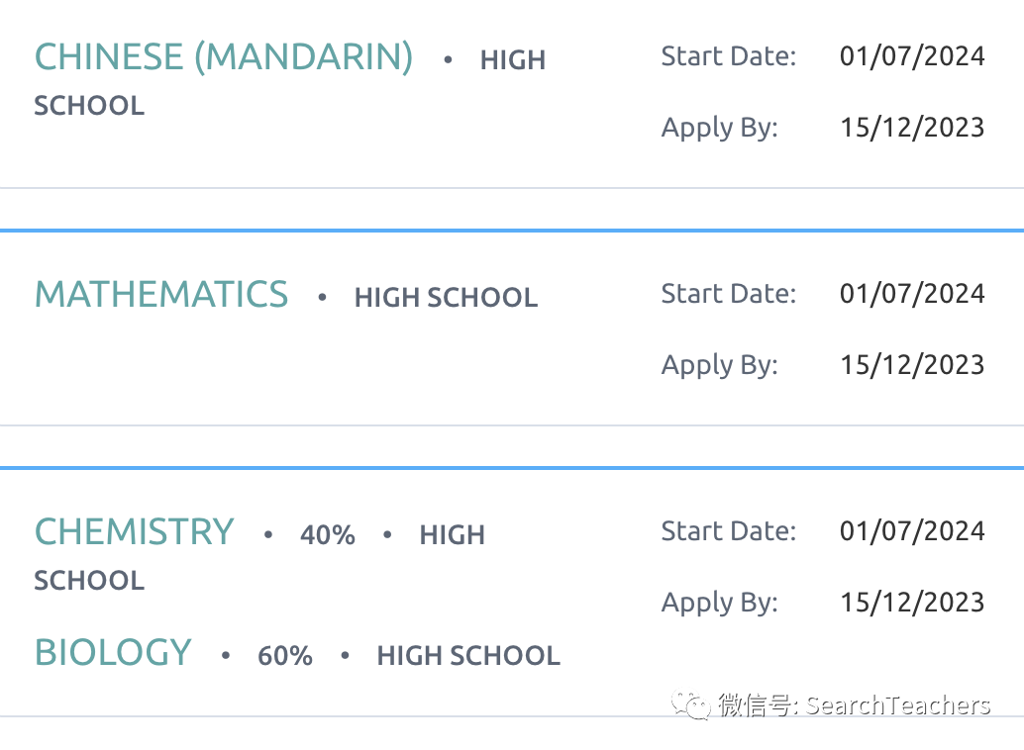The height and width of the screenshot is (750, 1024).
Task: Click the Chinese listing Start Date value
Action: 912,56
